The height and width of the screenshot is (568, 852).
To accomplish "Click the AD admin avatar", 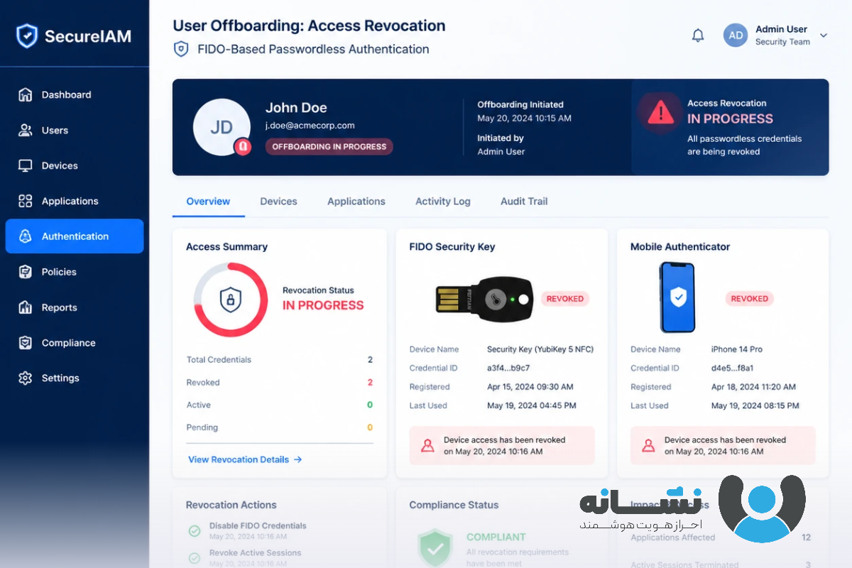I will [x=736, y=35].
